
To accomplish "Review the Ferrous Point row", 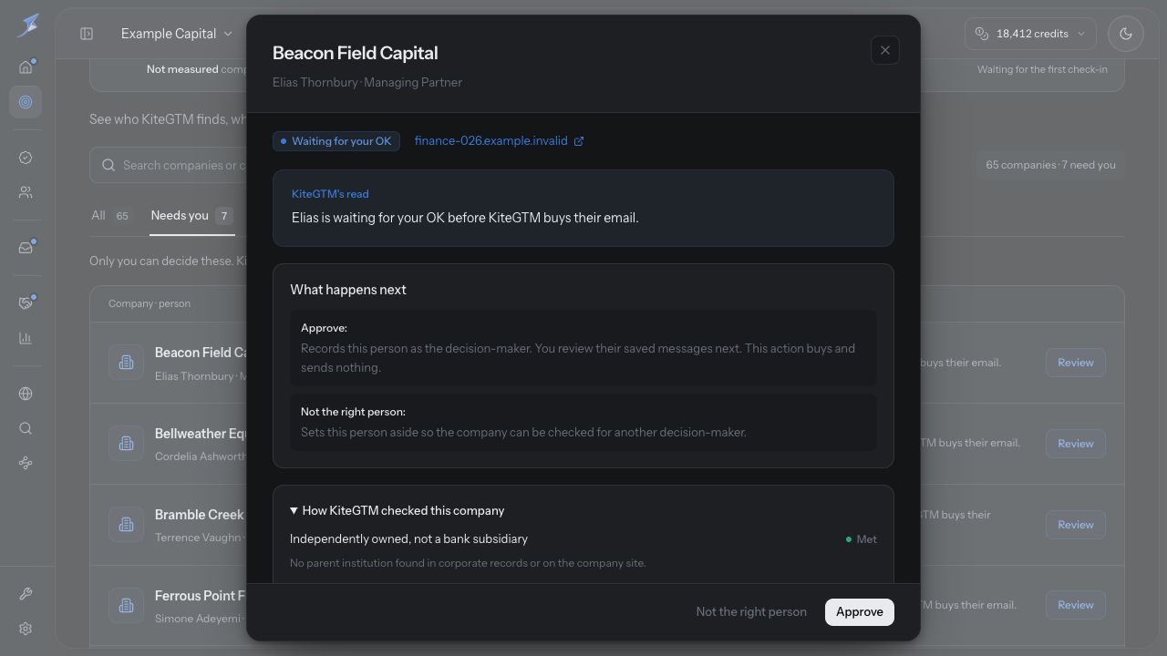I will [x=1076, y=605].
